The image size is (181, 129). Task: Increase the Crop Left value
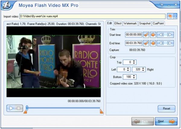click(x=128, y=68)
